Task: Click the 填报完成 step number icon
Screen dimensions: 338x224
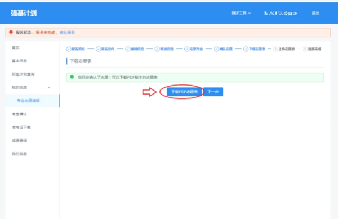Action: point(305,49)
